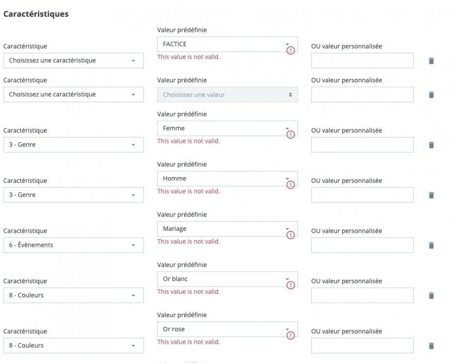Remove the Femme genre row via trash icon
Screen dimensions: 456x363
coord(431,145)
